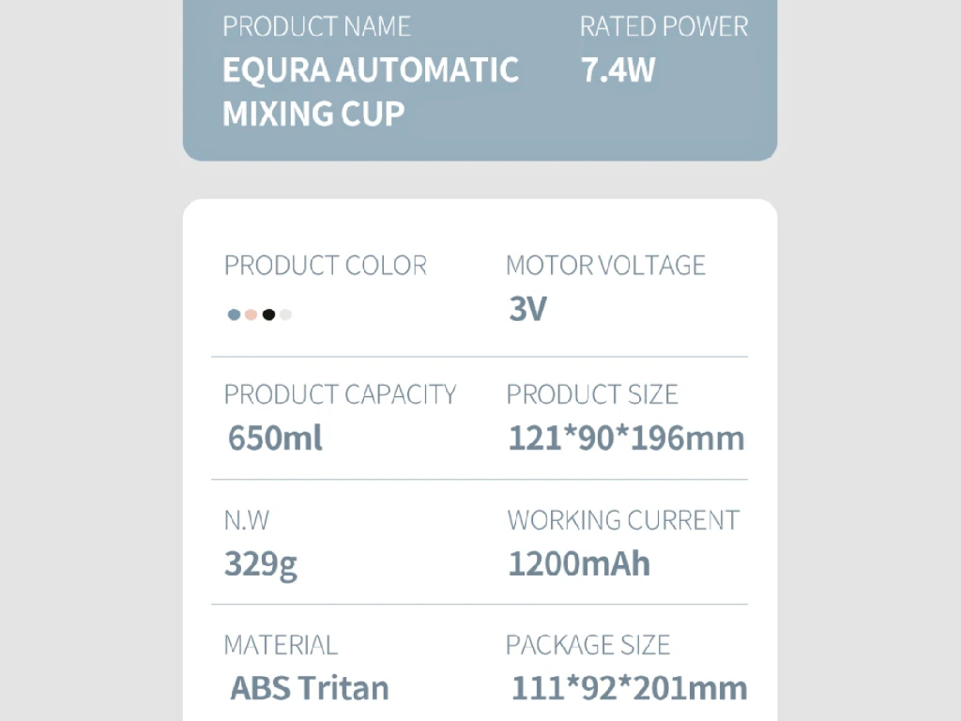Viewport: 961px width, 721px height.
Task: Click the 7.4W rated power value
Action: pyautogui.click(x=618, y=70)
